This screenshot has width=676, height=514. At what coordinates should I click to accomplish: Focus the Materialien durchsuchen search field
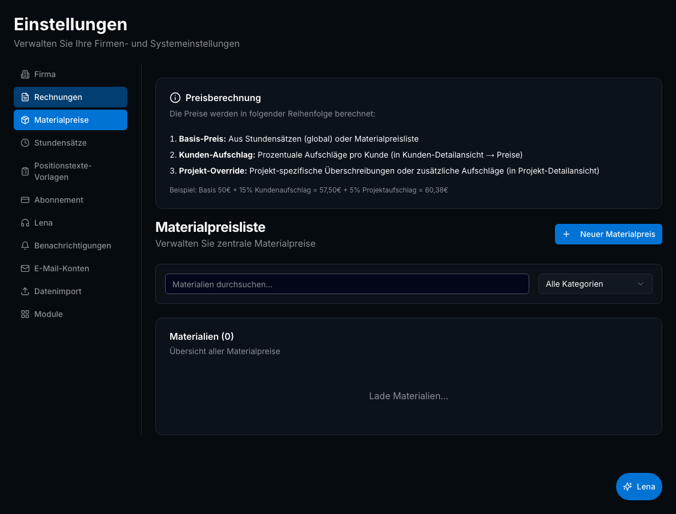(347, 284)
